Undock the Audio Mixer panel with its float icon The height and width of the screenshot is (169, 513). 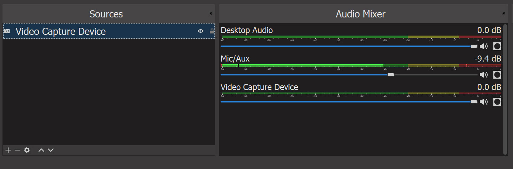(504, 14)
